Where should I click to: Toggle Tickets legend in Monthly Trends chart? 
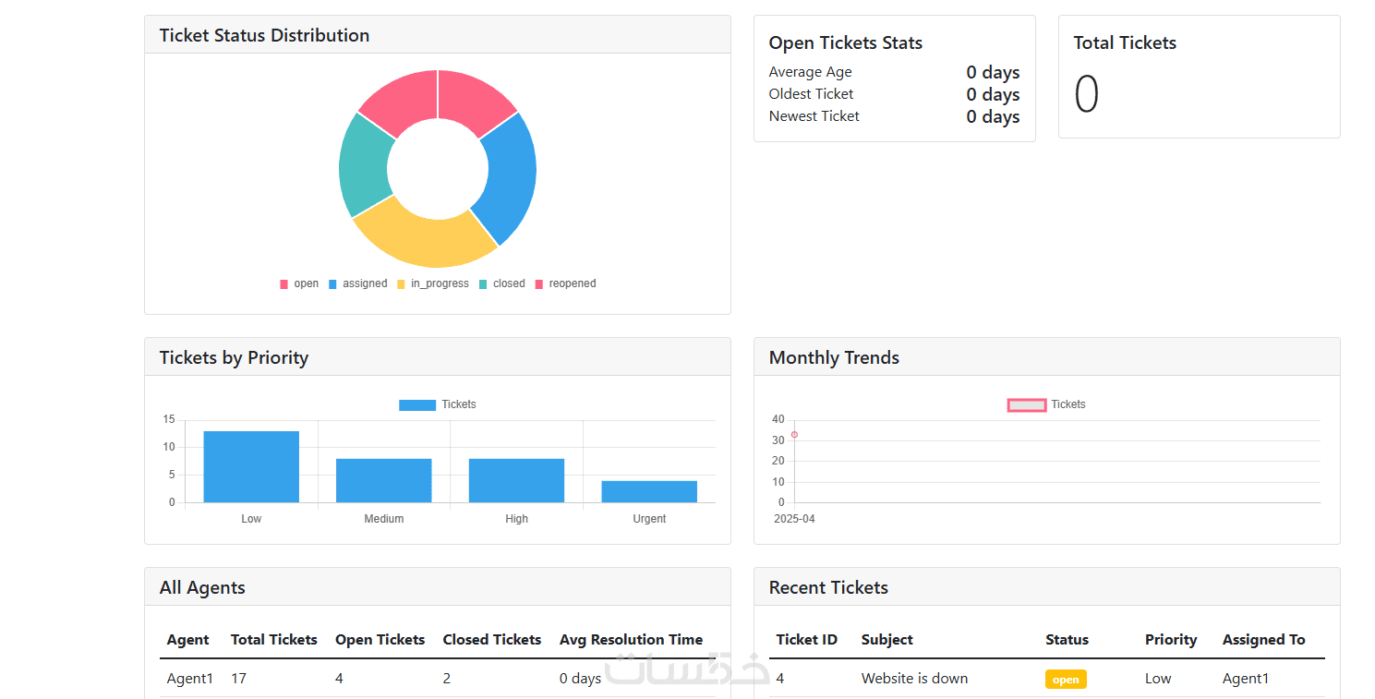point(1047,404)
